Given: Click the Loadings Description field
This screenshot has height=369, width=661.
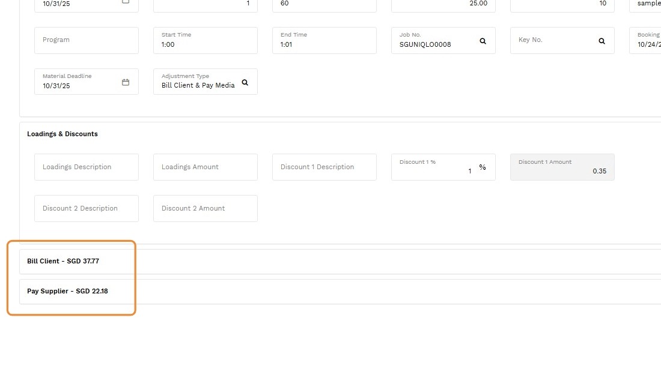Looking at the screenshot, I should [x=86, y=167].
